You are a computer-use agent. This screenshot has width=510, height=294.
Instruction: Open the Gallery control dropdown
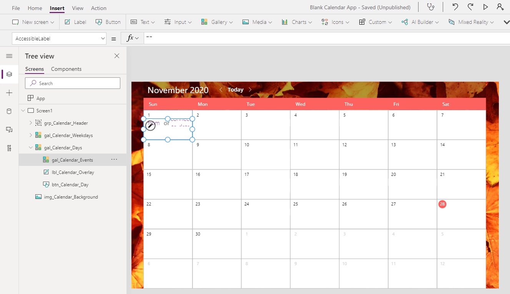pyautogui.click(x=217, y=22)
